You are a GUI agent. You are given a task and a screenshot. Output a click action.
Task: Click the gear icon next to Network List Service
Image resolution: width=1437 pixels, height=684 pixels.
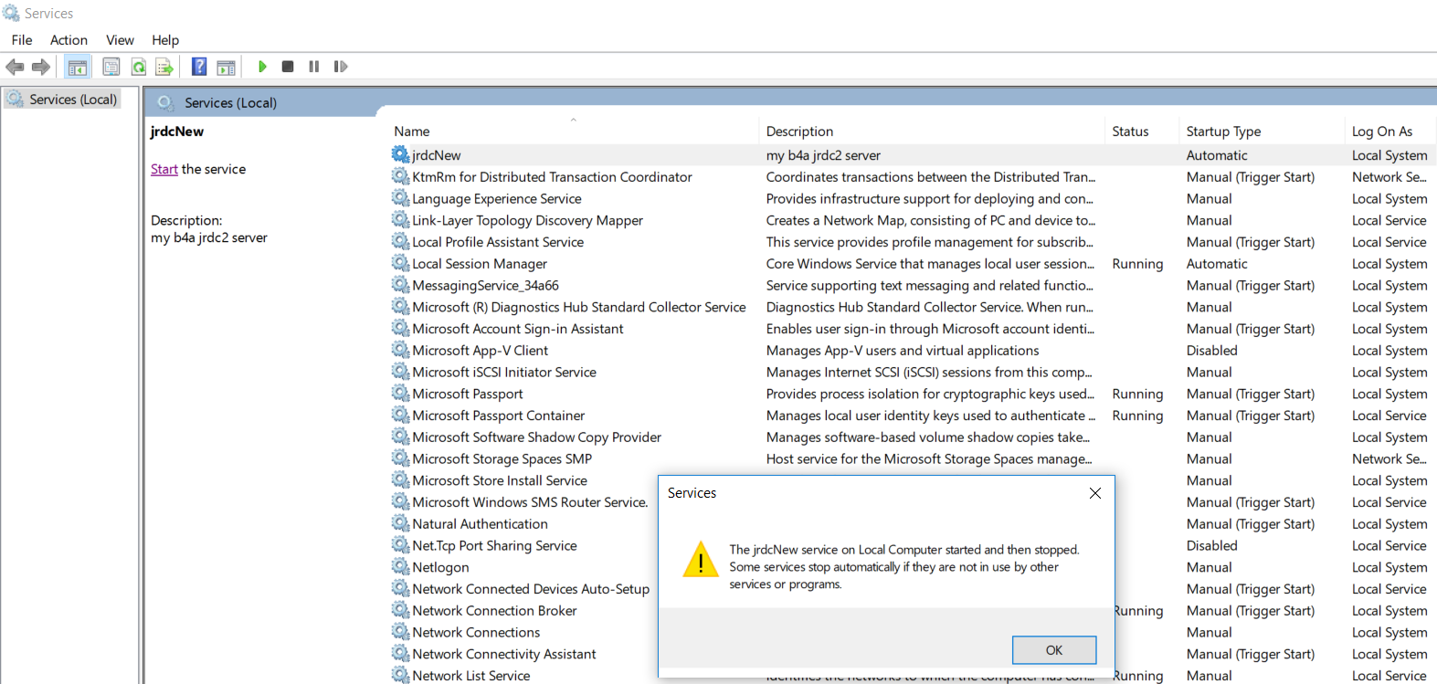400,675
